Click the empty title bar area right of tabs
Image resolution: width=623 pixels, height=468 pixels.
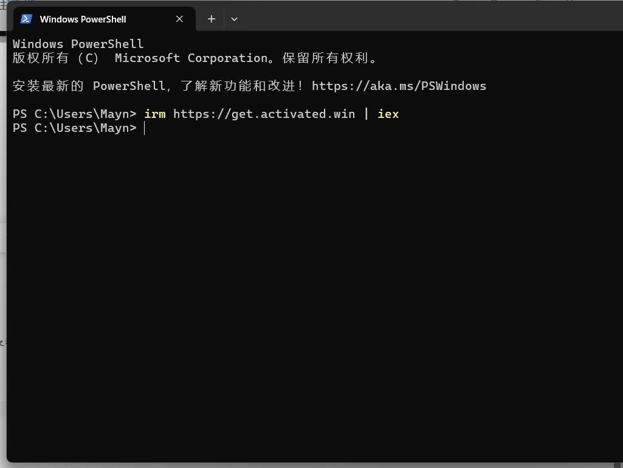429,16
